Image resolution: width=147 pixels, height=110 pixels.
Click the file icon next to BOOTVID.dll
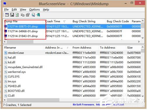pyautogui.click(x=6, y=91)
